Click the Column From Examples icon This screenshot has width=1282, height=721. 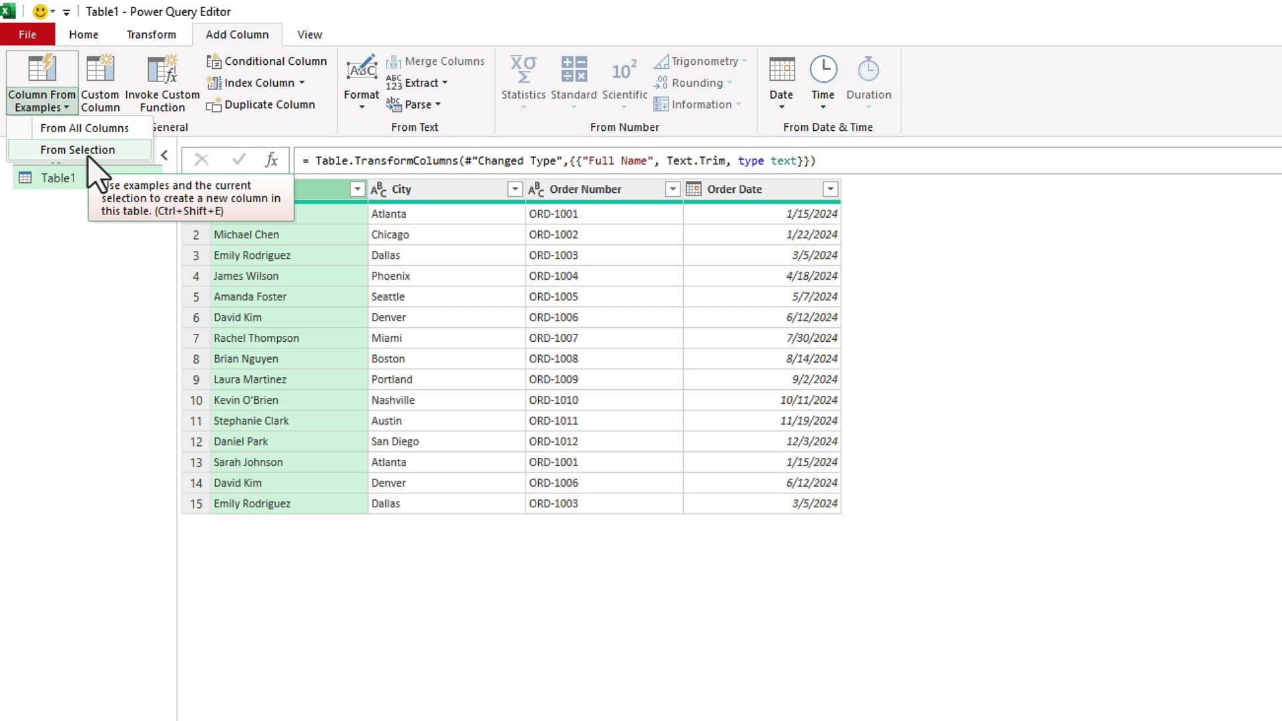pos(42,69)
